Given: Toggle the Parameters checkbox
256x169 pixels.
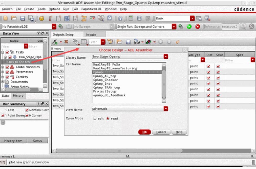Looking at the screenshot, I should pyautogui.click(x=7, y=72).
